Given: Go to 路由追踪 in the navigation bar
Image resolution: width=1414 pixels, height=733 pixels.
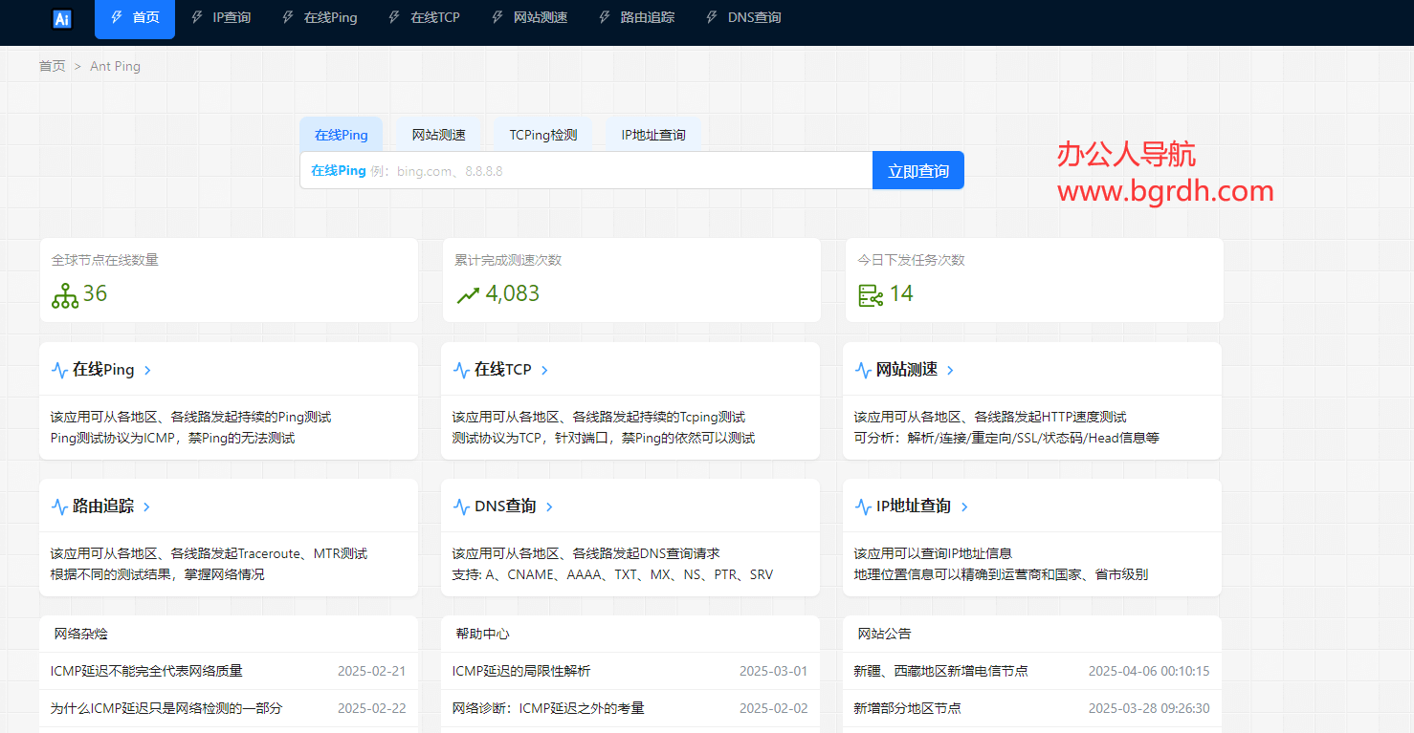Looking at the screenshot, I should (636, 17).
